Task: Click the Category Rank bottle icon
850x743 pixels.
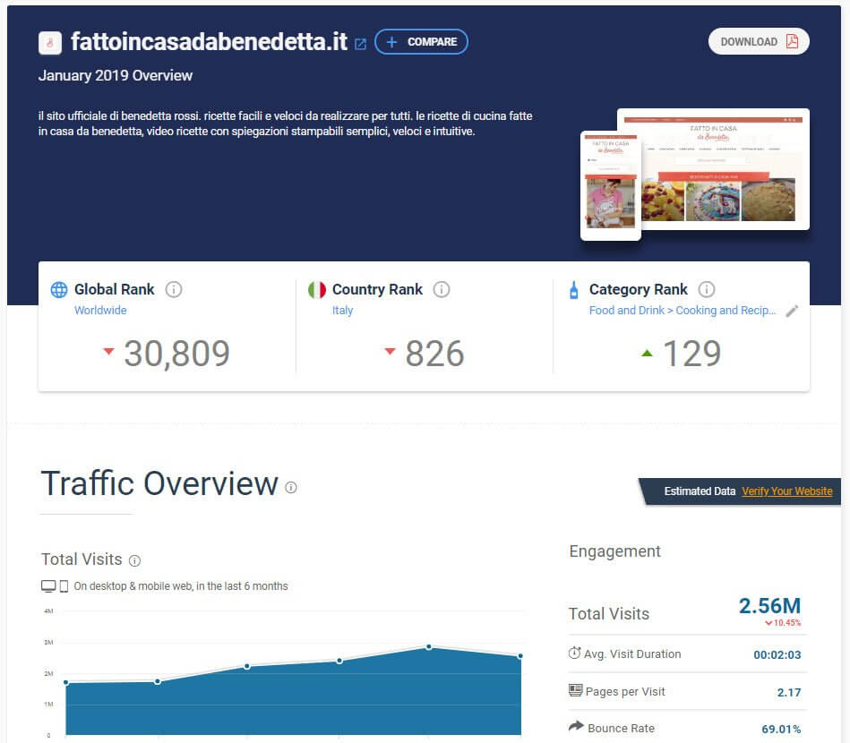Action: (x=574, y=290)
